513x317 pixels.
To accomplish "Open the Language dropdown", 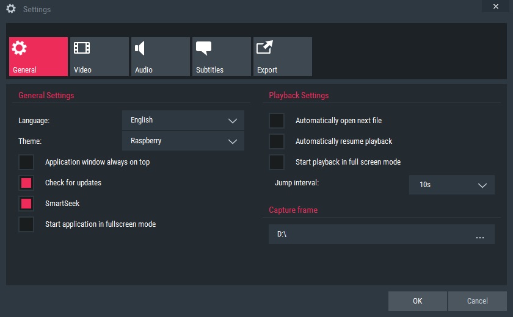I will [x=183, y=121].
